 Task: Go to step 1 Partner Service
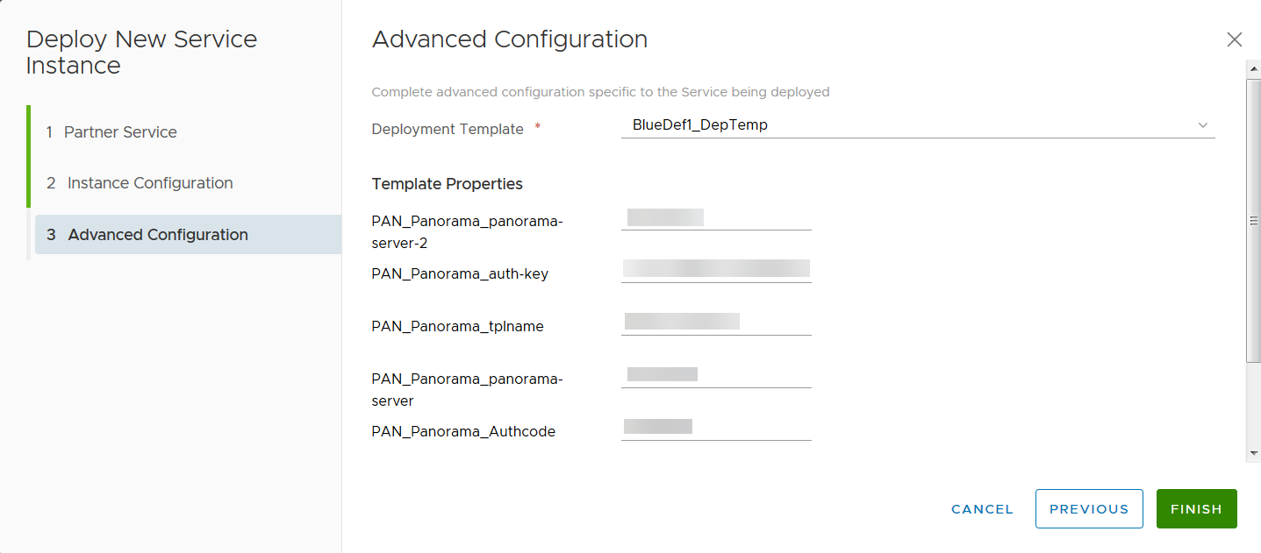(x=120, y=132)
